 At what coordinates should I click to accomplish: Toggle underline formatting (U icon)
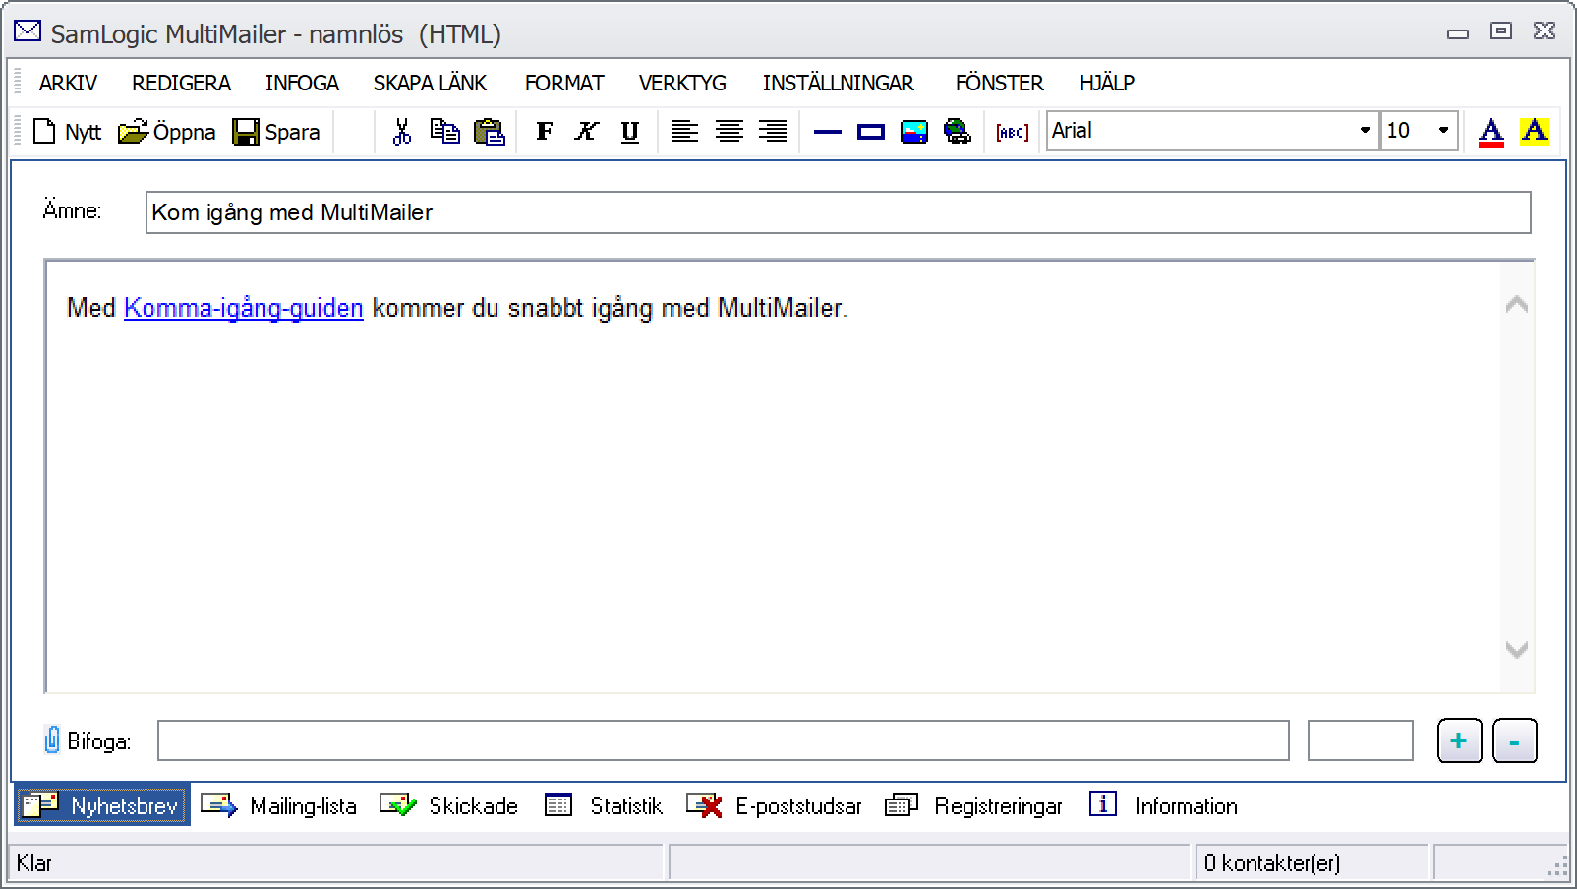(630, 132)
